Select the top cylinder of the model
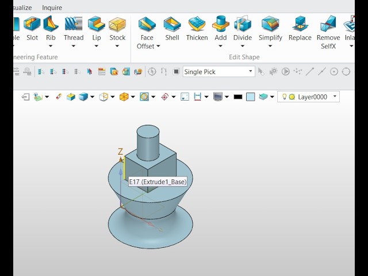 (x=148, y=142)
